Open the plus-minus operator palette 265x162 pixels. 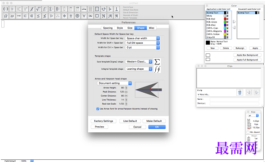click(x=71, y=16)
